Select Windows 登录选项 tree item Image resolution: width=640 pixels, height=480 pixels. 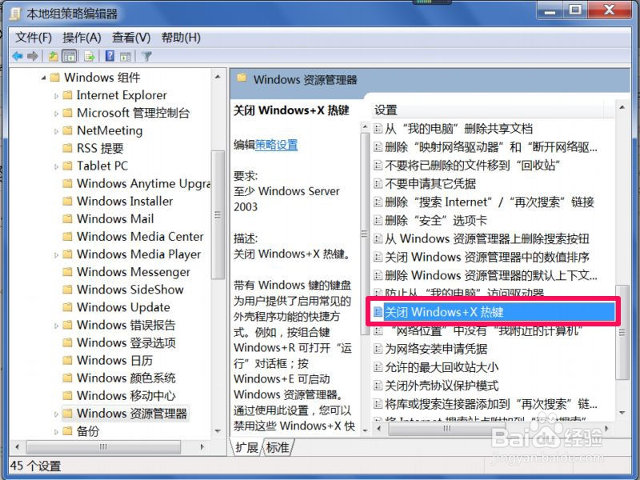[126, 342]
